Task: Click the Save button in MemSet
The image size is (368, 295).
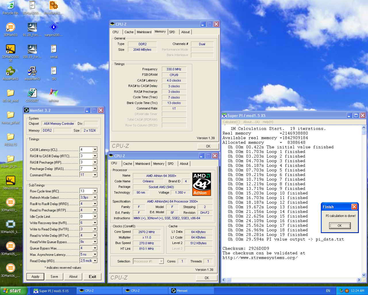Action: click(x=54, y=277)
